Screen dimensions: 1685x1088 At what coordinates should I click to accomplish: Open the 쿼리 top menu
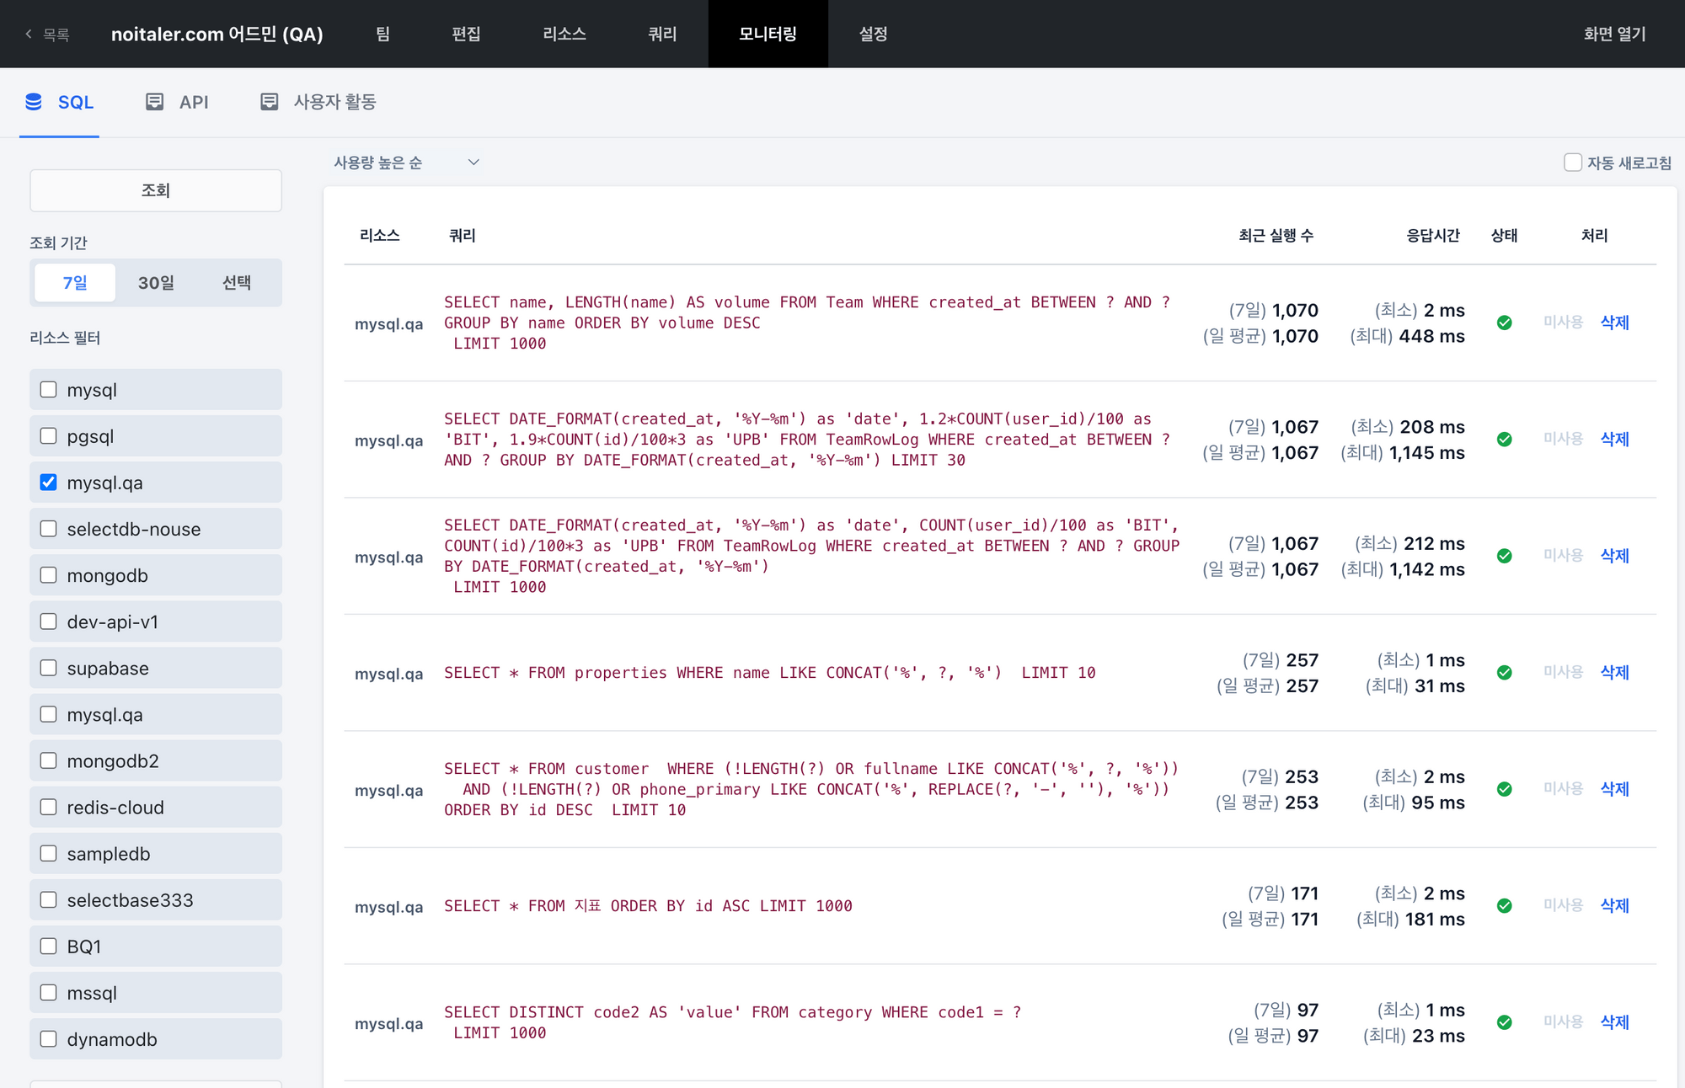(x=662, y=34)
